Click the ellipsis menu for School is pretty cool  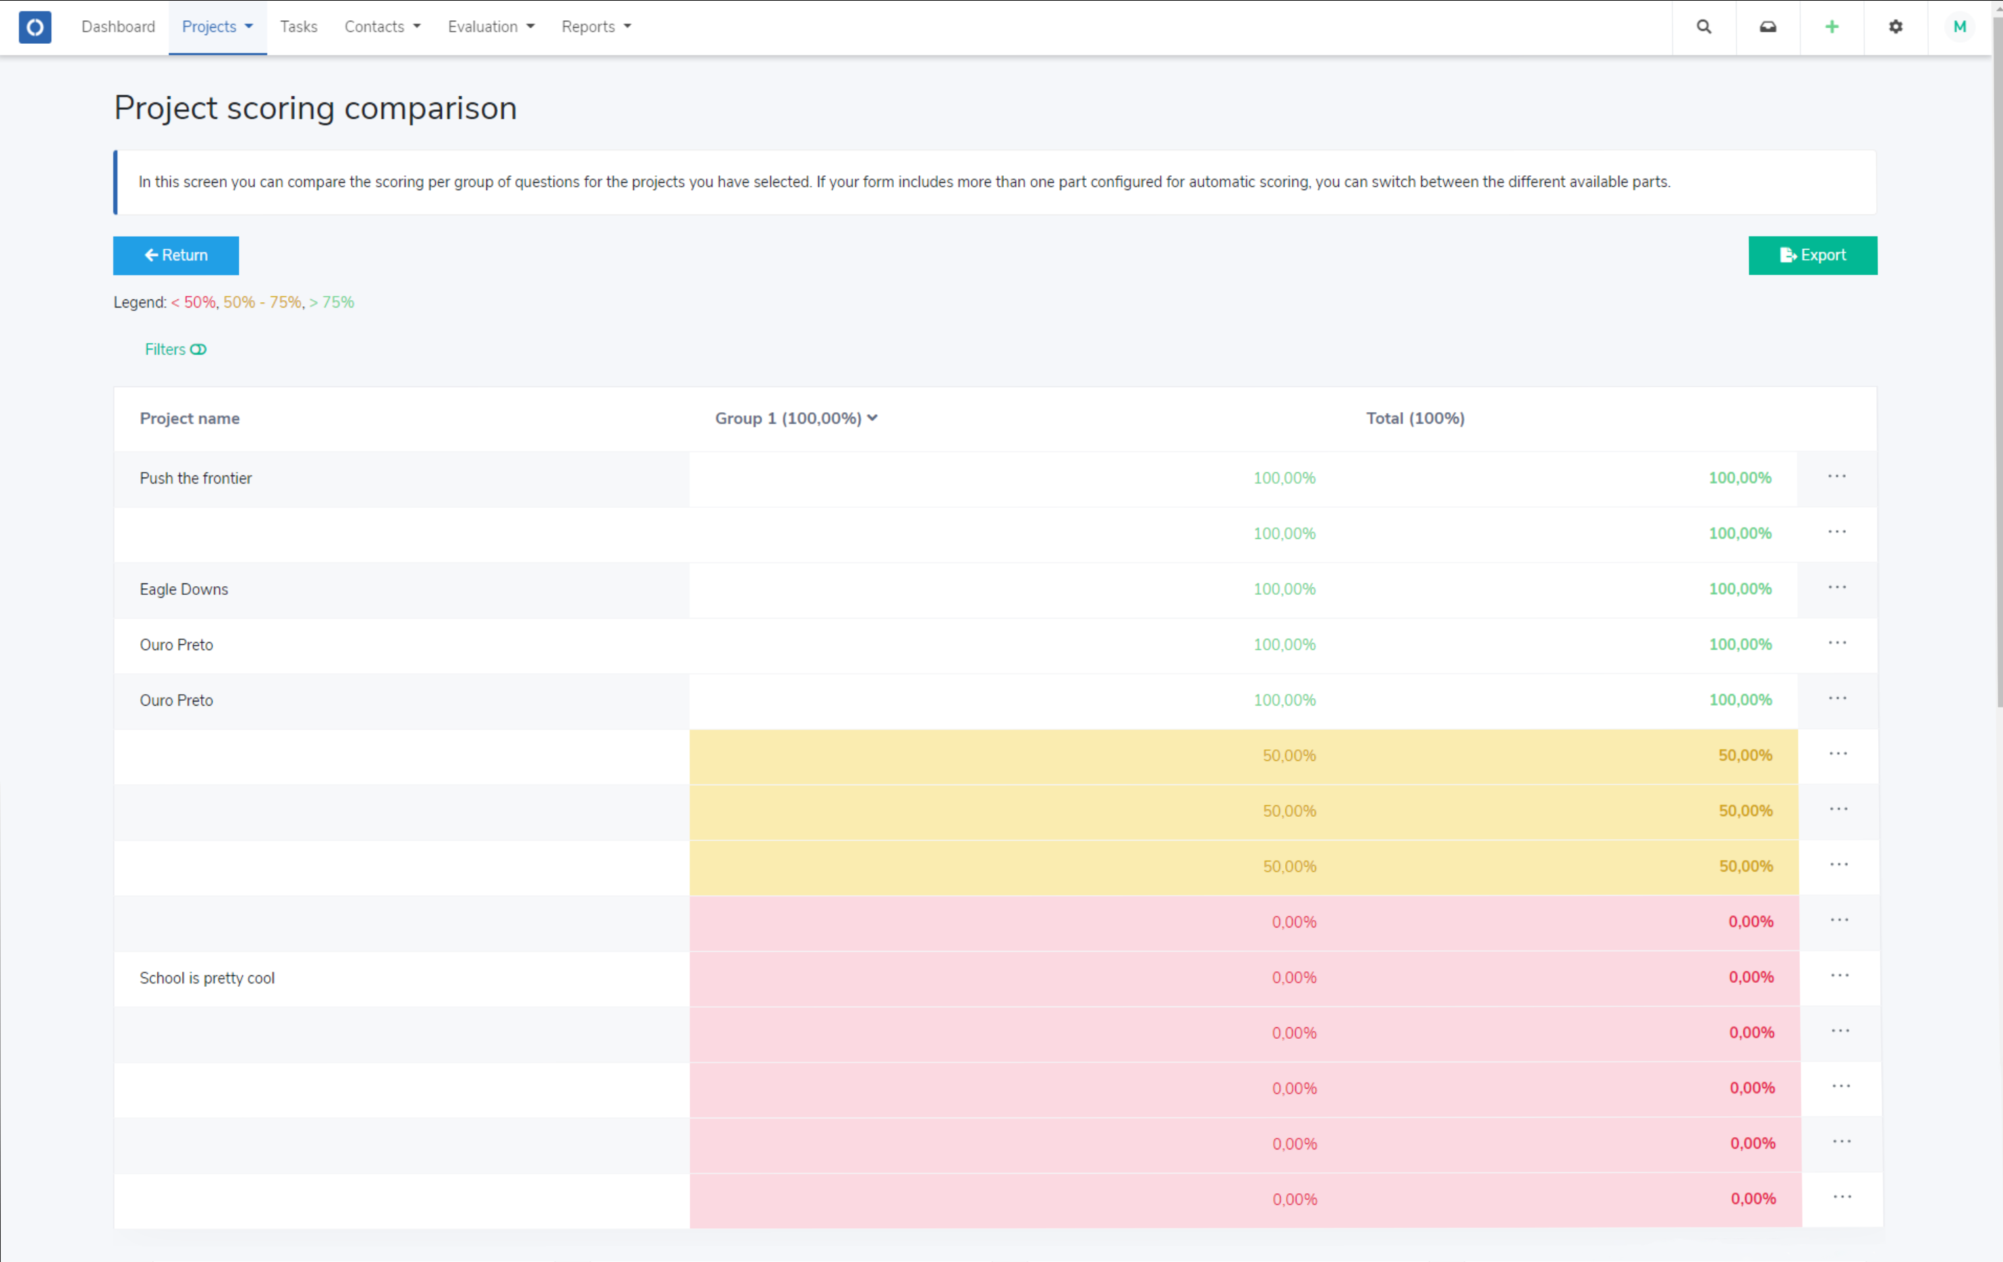pyautogui.click(x=1839, y=975)
